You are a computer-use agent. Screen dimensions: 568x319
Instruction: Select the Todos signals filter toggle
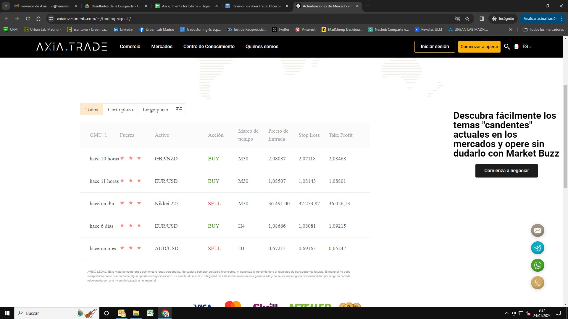click(x=91, y=109)
